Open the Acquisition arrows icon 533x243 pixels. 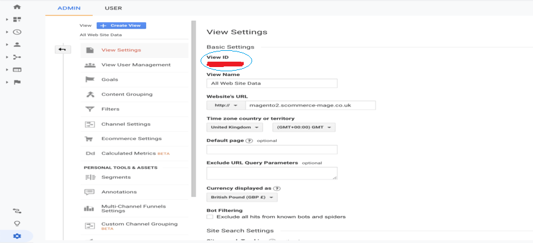tap(17, 57)
